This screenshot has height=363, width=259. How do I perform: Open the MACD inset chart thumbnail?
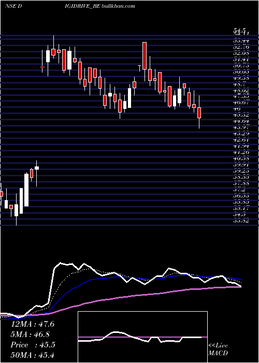coord(142,337)
